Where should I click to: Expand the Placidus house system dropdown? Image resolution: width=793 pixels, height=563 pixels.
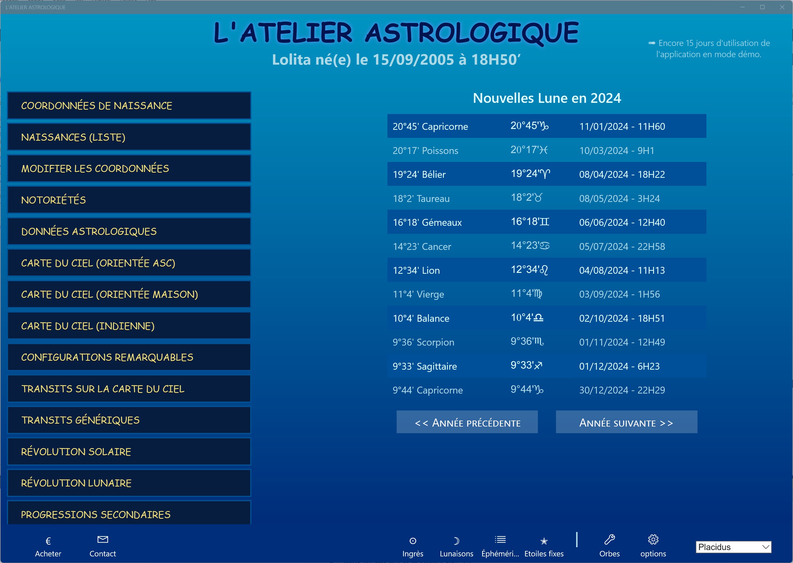pyautogui.click(x=733, y=547)
